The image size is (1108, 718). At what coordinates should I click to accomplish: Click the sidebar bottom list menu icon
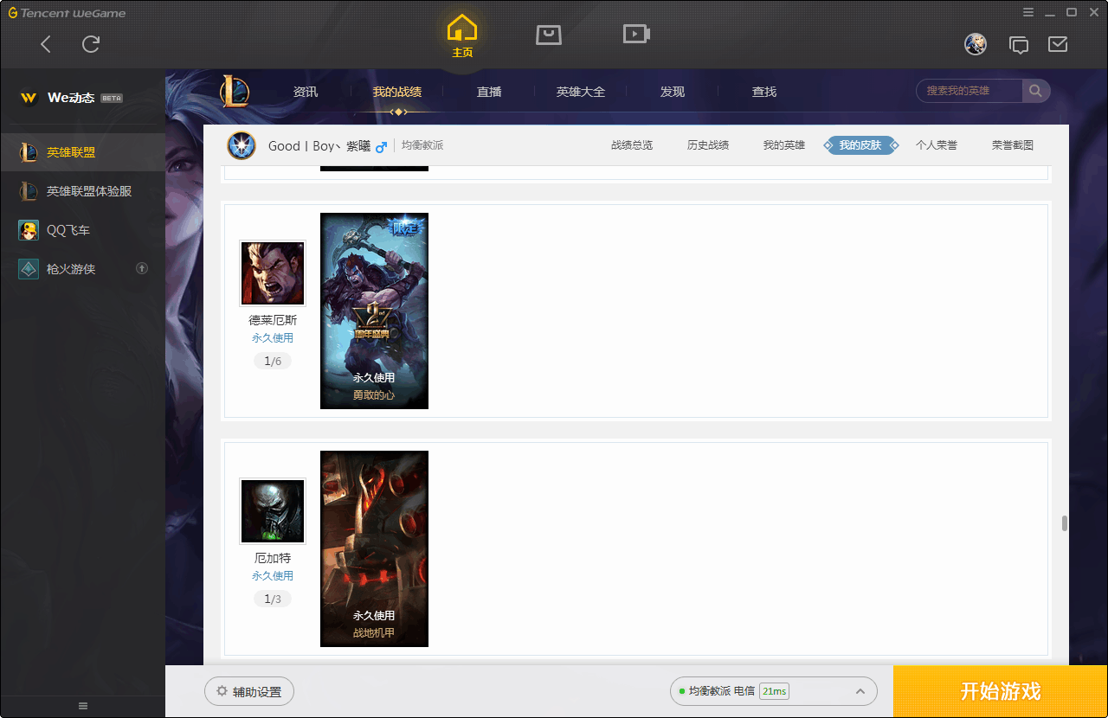point(83,706)
